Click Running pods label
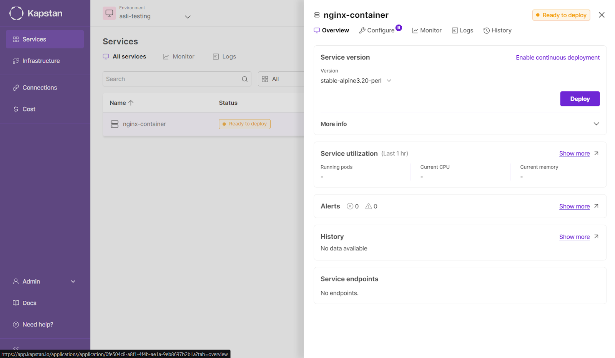Screen dimensions: 615x358 [336, 167]
